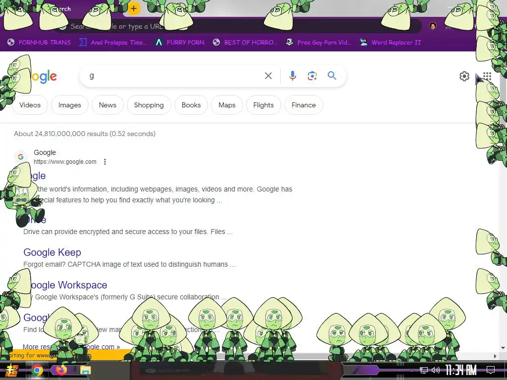The width and height of the screenshot is (507, 380).
Task: Open the Word Replacer II bookmark
Action: pyautogui.click(x=390, y=43)
